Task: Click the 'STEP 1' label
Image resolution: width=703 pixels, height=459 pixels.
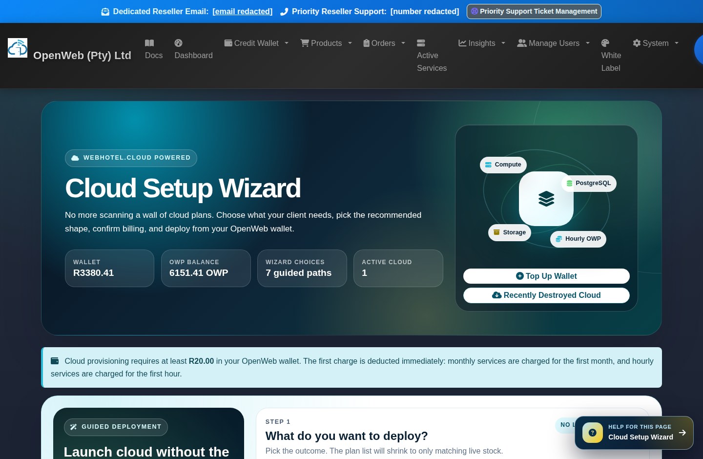Action: coord(278,422)
